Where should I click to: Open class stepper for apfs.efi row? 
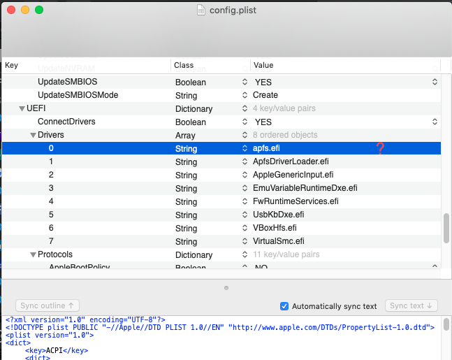coord(245,148)
